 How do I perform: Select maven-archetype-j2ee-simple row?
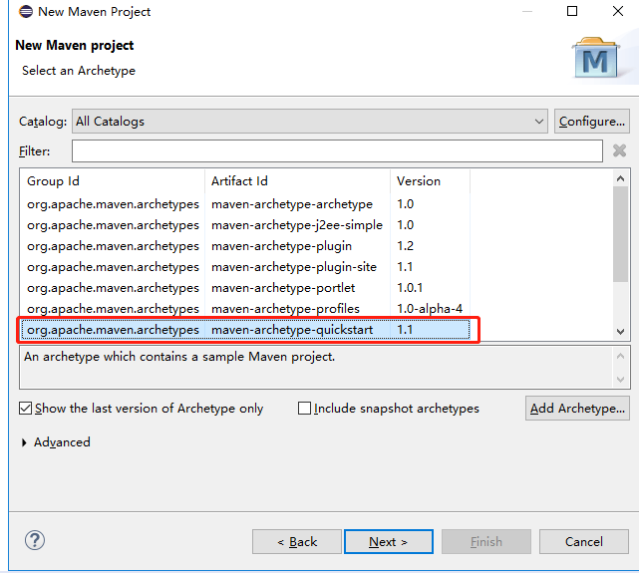pos(245,225)
